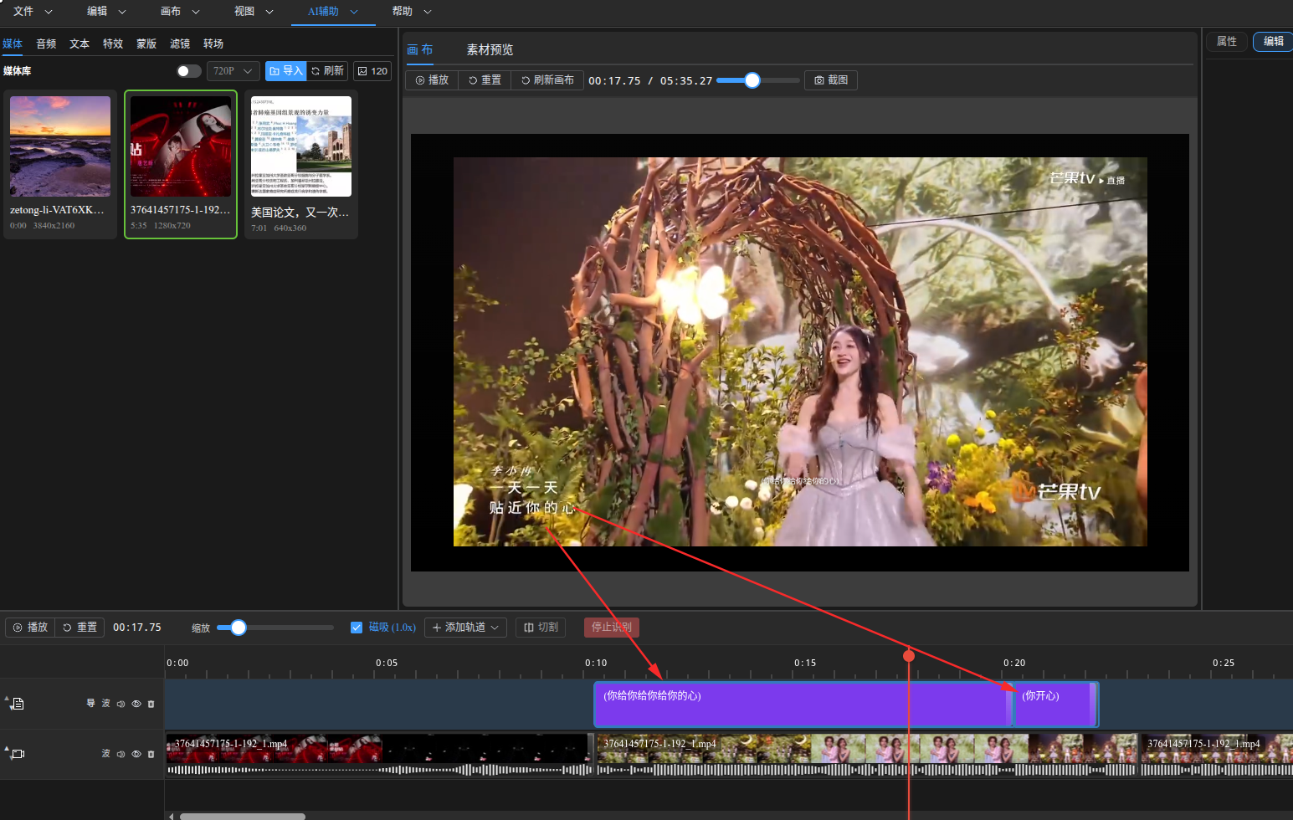This screenshot has width=1293, height=820.
Task: Open the 视图 menu
Action: pyautogui.click(x=244, y=12)
